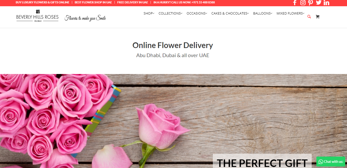Screen dimensions: 347x168
Task: Open the Mixed Flowers menu
Action: [x=290, y=13]
